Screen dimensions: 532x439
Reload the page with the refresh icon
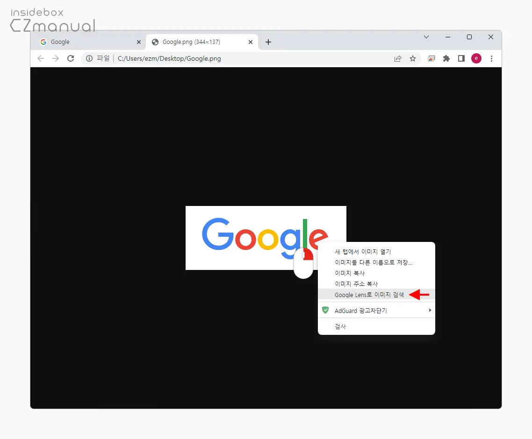pos(70,58)
